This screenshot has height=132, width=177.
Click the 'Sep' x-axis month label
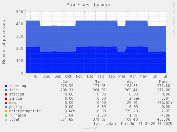[58, 77]
